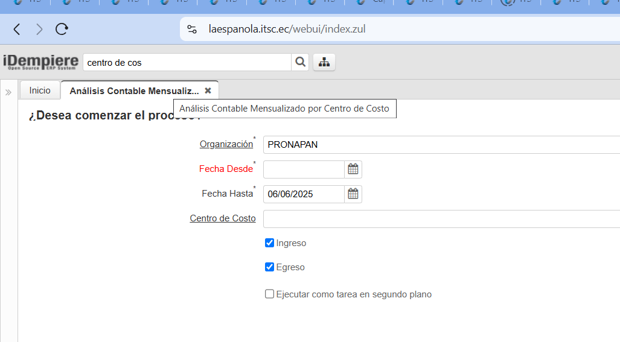Click the search magnifier icon
The width and height of the screenshot is (620, 342).
click(x=300, y=62)
